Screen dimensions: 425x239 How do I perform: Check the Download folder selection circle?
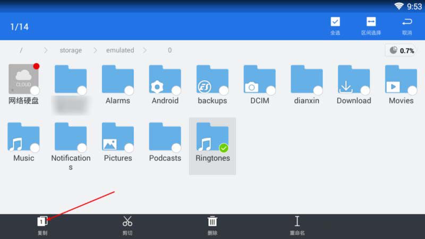[x=365, y=90]
